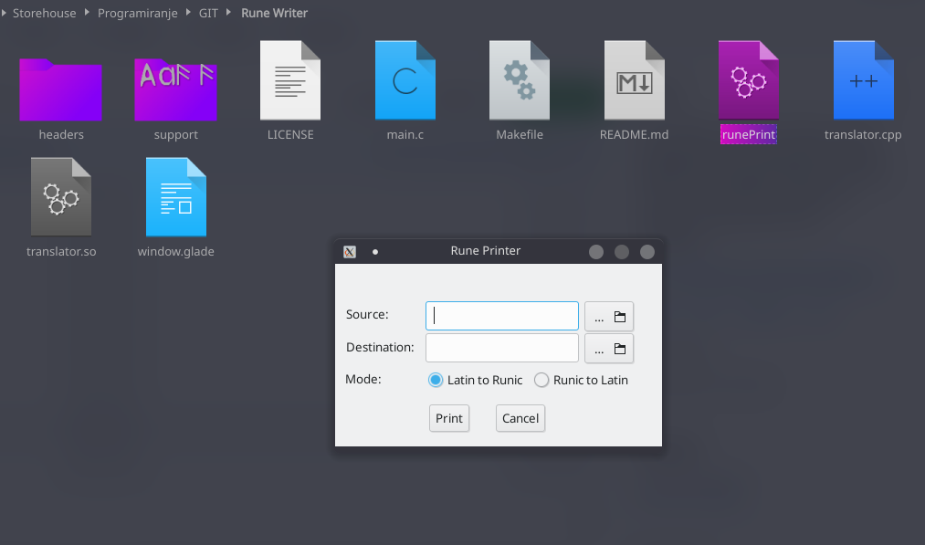Click the folder browse icon next to Source
Image resolution: width=925 pixels, height=545 pixels.
(x=619, y=316)
